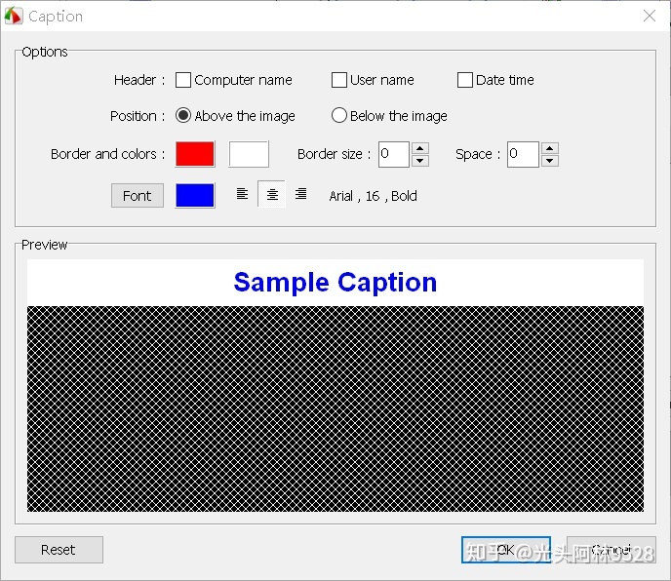
Task: Click the Reset button
Action: click(x=59, y=550)
